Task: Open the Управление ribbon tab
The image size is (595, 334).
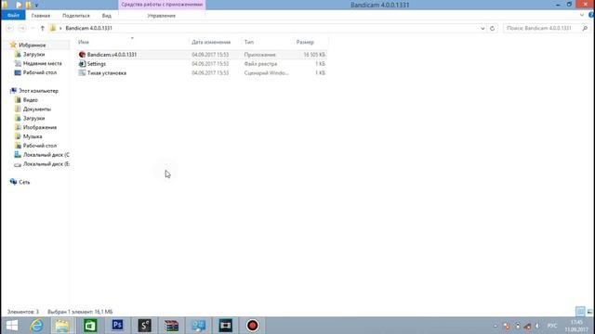Action: click(161, 16)
